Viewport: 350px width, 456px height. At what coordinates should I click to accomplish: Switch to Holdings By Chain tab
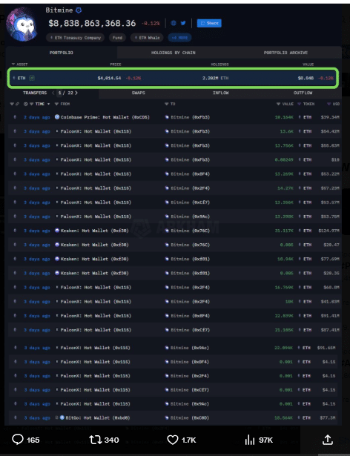pos(173,53)
